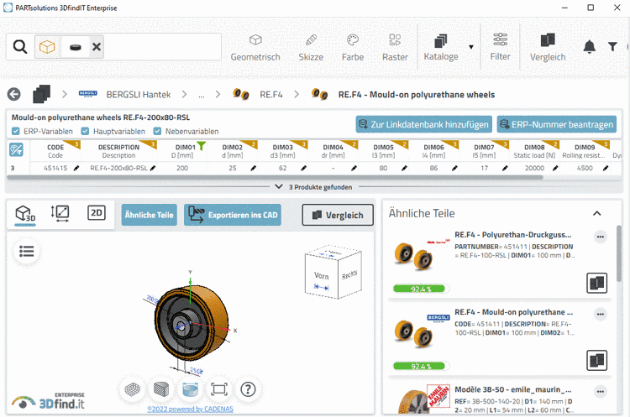This screenshot has height=417, width=630.
Task: Remove the search chip with the X
Action: [x=97, y=47]
